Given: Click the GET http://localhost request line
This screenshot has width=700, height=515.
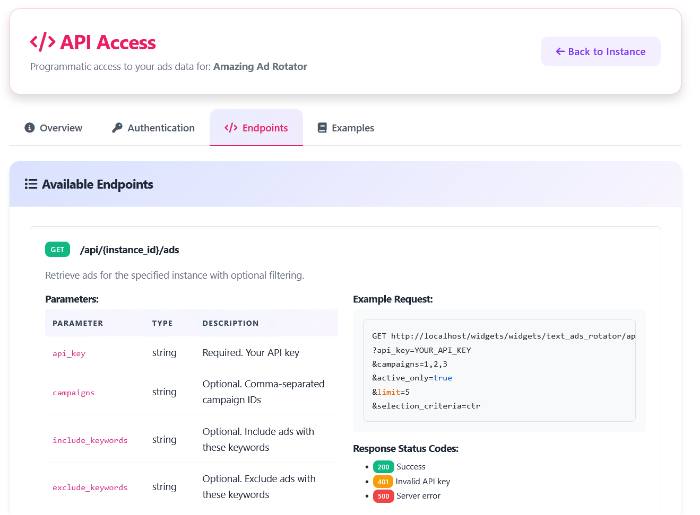Looking at the screenshot, I should point(504,336).
